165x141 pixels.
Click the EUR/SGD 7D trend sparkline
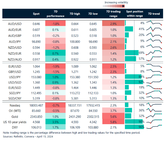coord(154,87)
